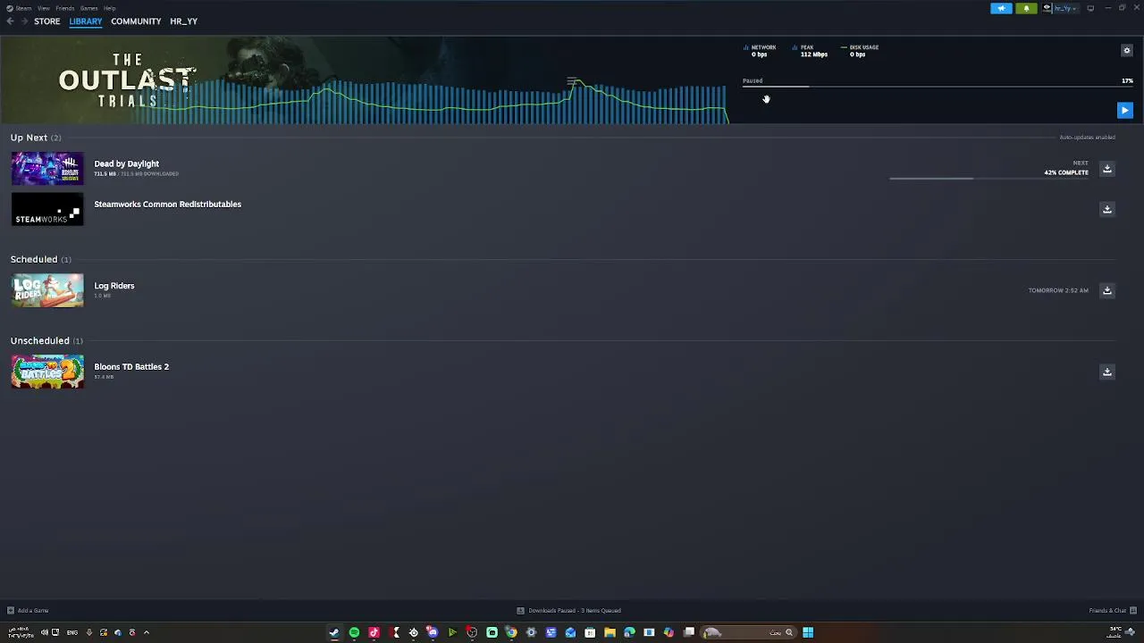
Task: Click the Outlast Trials download progress bar
Action: [938, 87]
